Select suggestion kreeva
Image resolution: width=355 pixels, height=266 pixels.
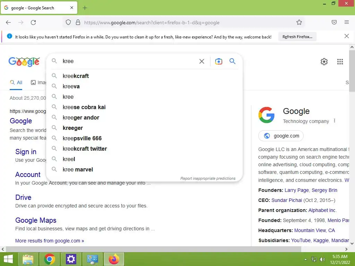coord(144,86)
